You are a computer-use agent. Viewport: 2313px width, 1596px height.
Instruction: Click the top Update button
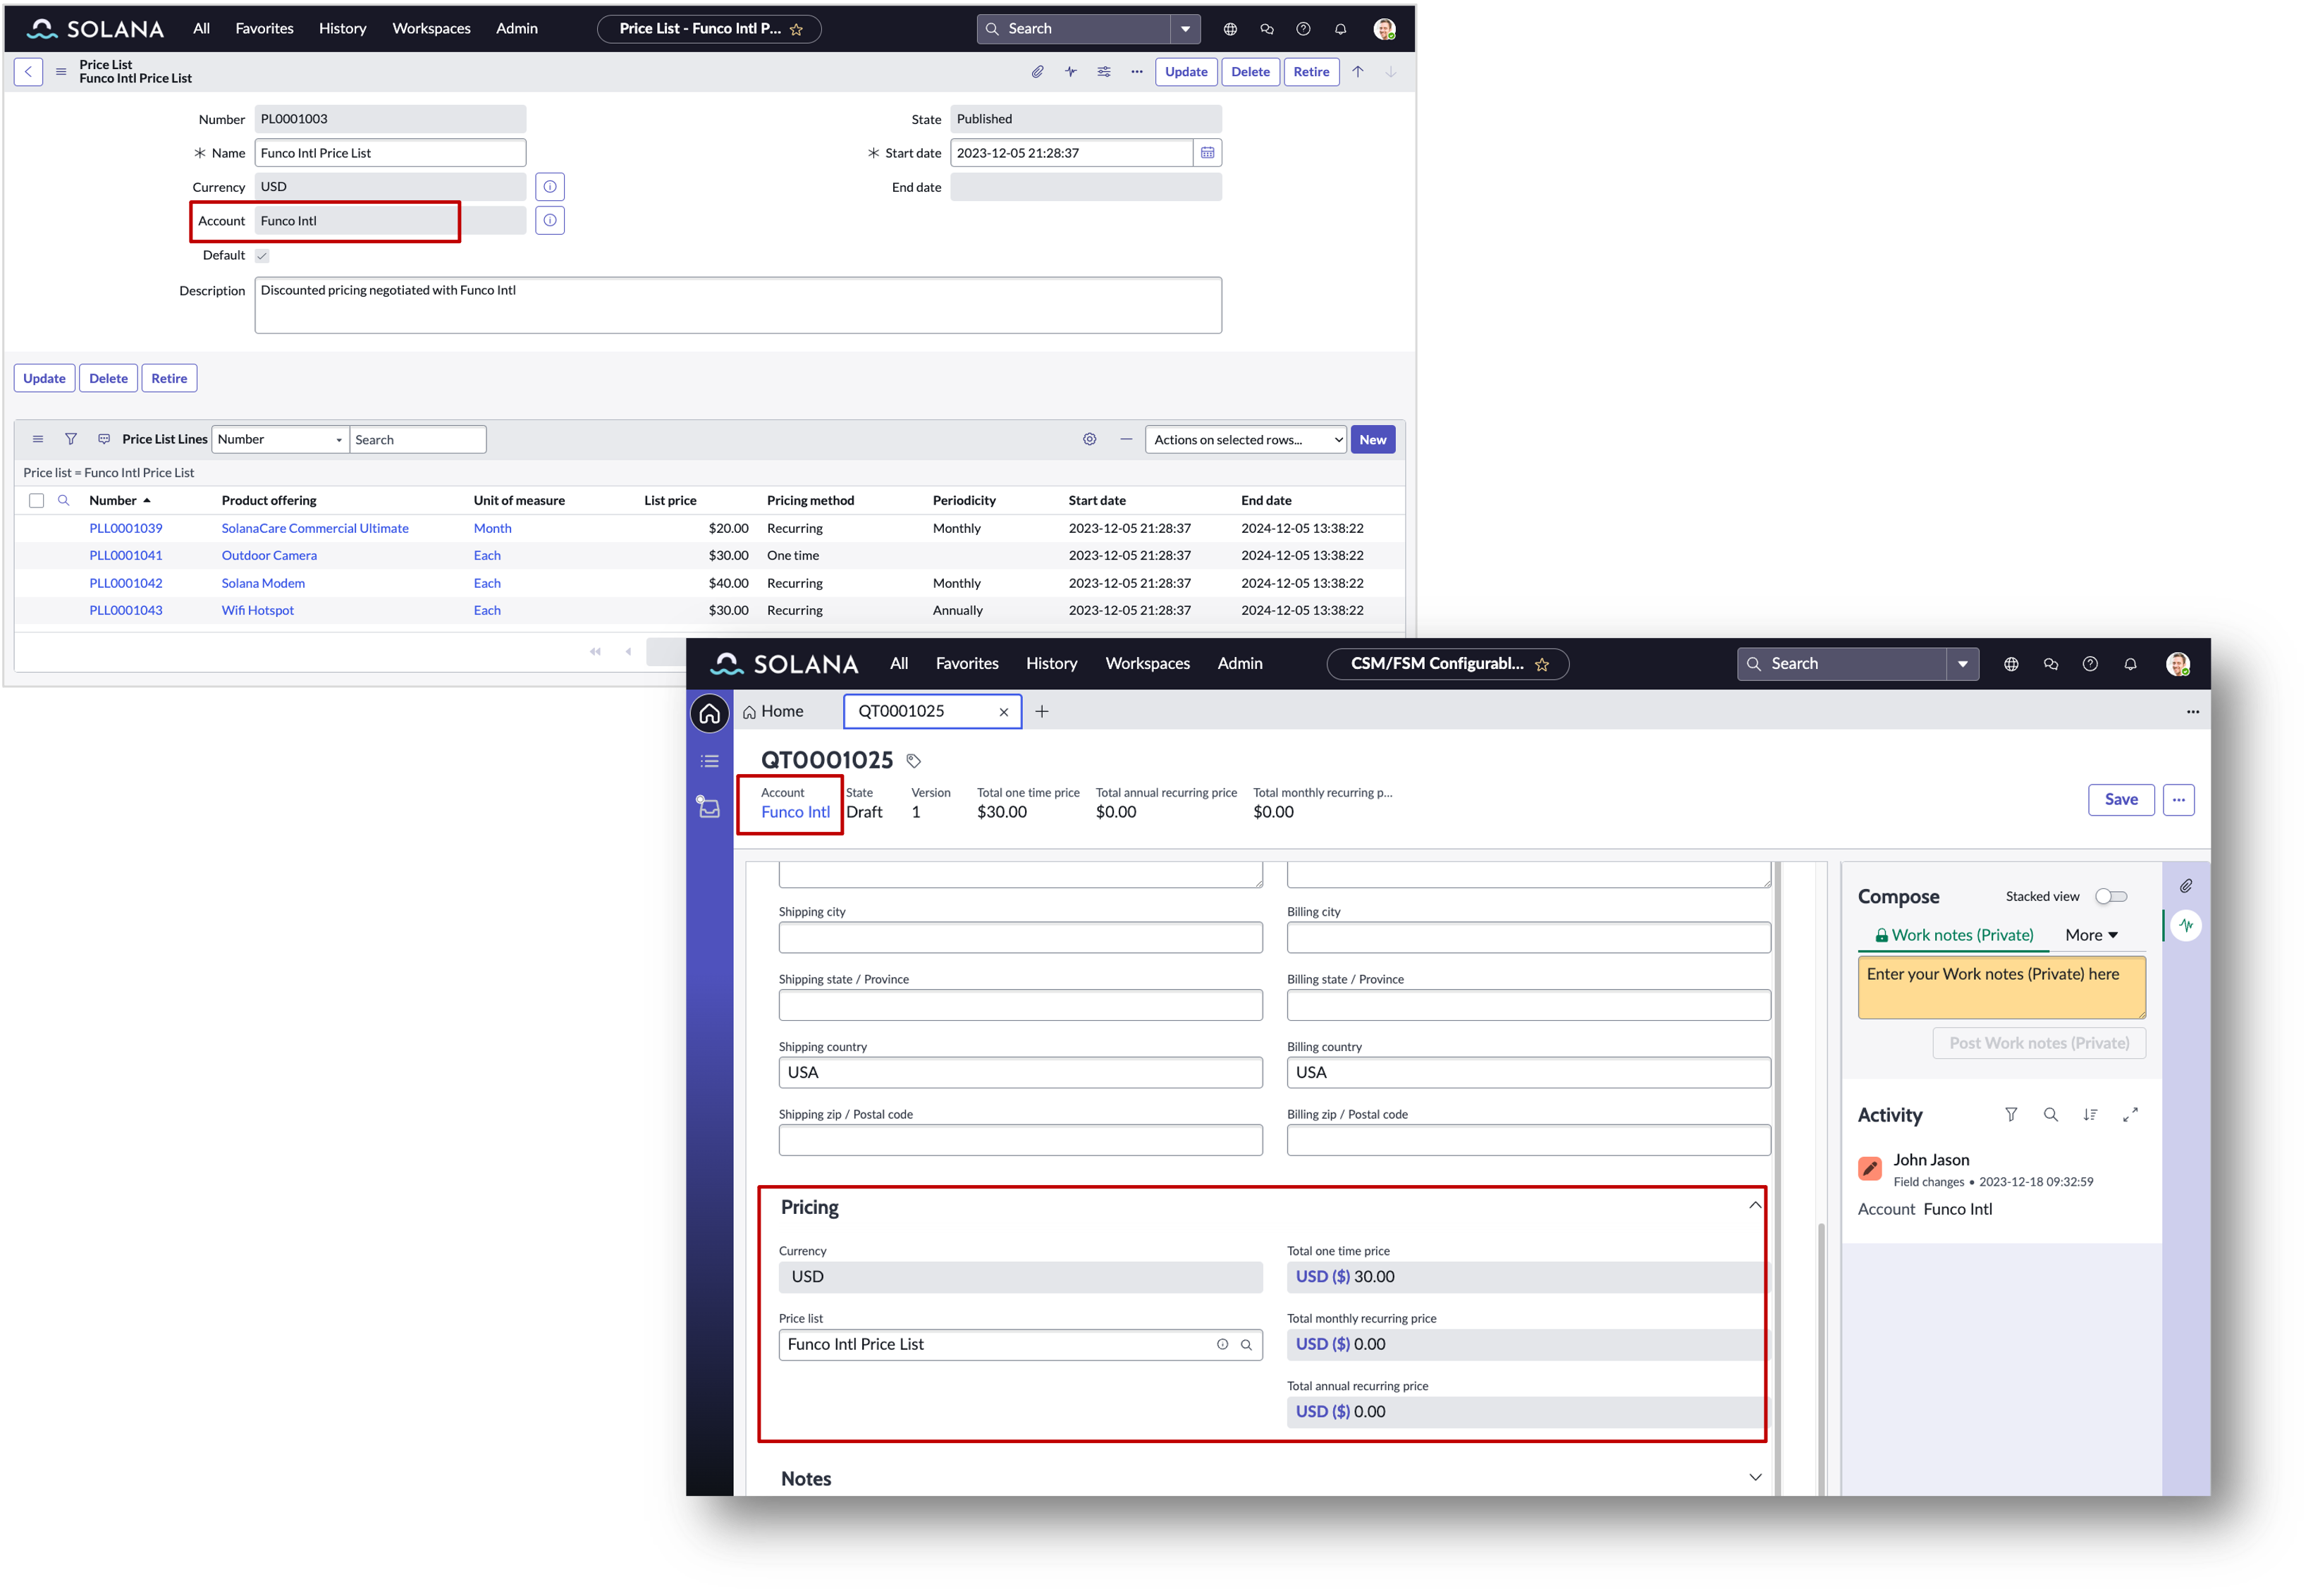(1186, 71)
